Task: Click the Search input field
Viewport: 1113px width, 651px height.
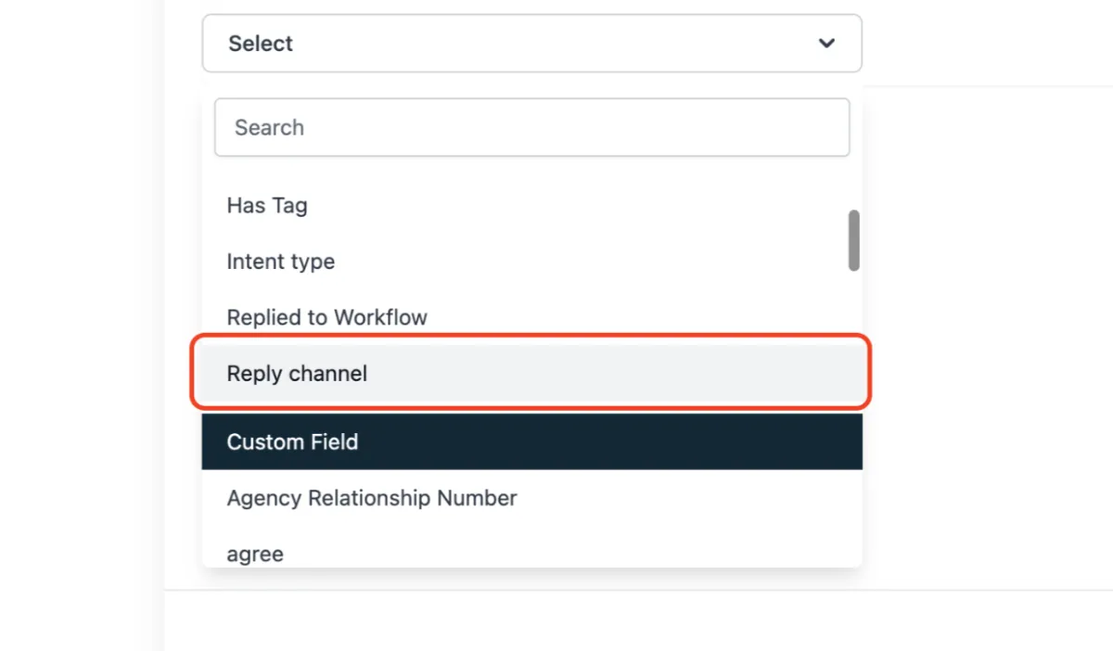Action: (x=531, y=127)
